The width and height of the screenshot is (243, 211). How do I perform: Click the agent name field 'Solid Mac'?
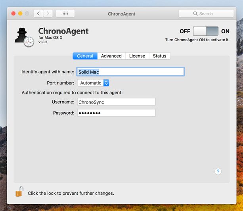pyautogui.click(x=130, y=72)
